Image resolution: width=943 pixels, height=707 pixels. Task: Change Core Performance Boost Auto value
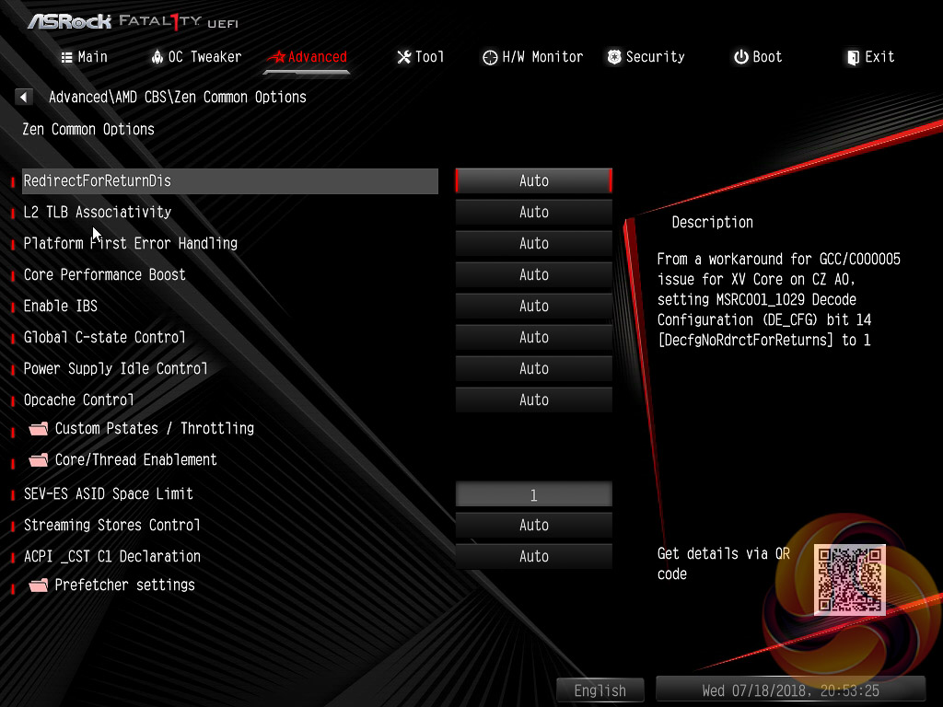point(534,274)
